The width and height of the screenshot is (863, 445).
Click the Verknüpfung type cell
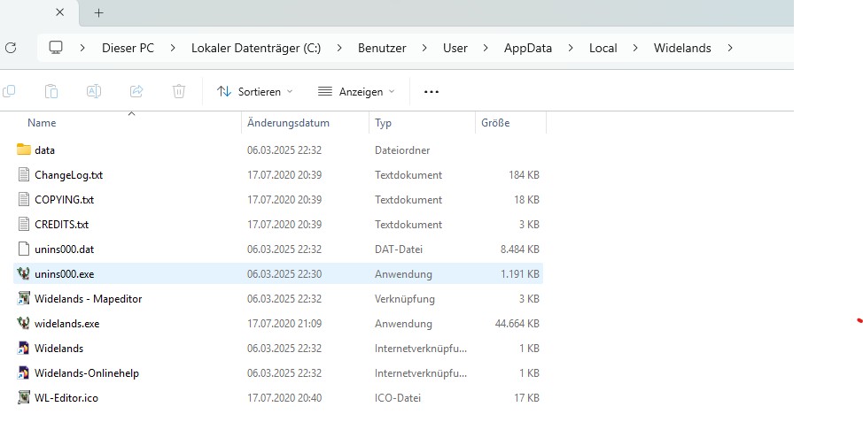[x=405, y=298]
